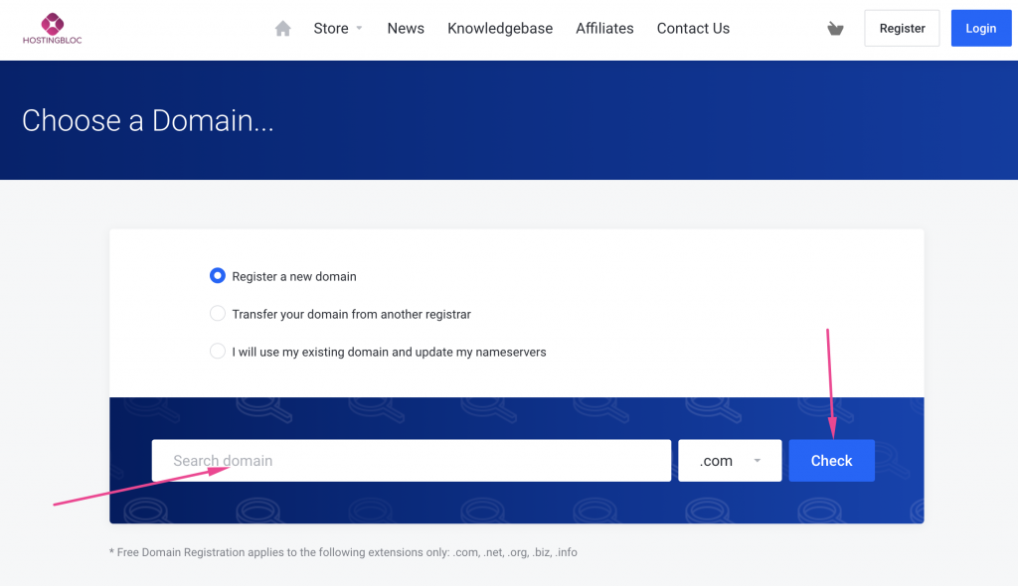The width and height of the screenshot is (1018, 586).
Task: Click the Check button
Action: pos(832,461)
